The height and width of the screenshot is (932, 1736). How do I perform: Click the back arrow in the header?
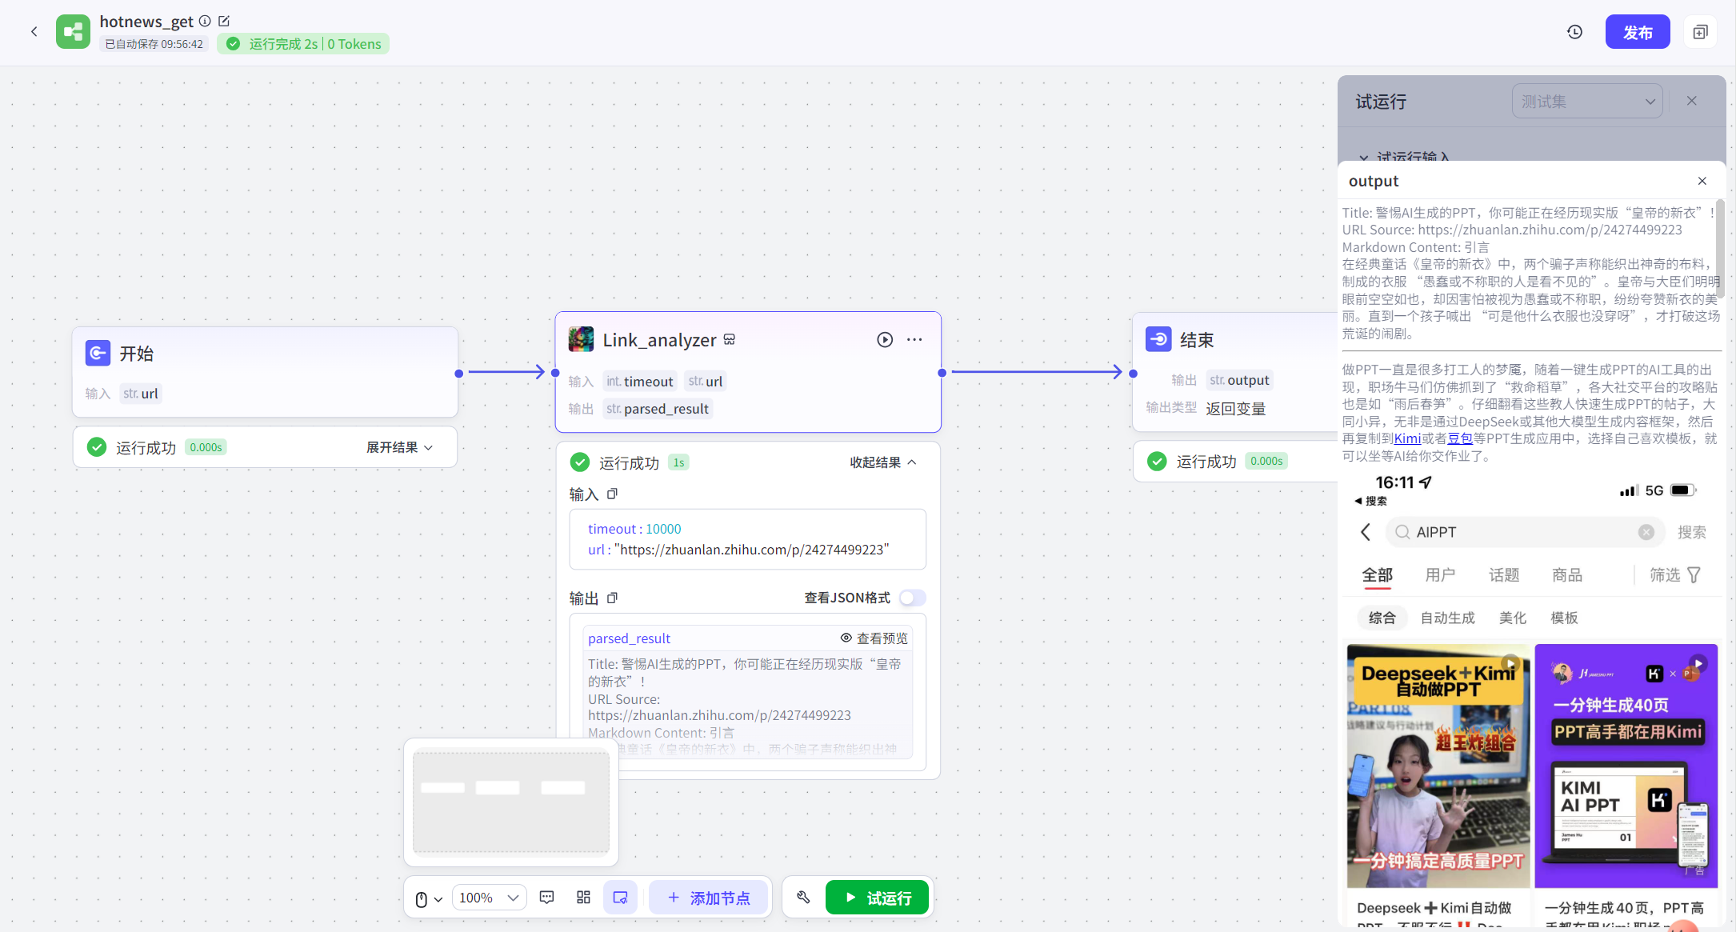pyautogui.click(x=34, y=32)
